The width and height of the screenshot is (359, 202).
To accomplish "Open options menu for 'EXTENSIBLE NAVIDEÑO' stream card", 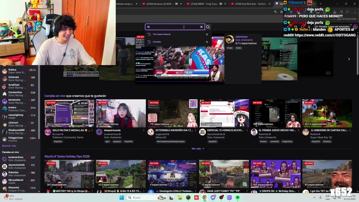I will pyautogui.click(x=195, y=130).
